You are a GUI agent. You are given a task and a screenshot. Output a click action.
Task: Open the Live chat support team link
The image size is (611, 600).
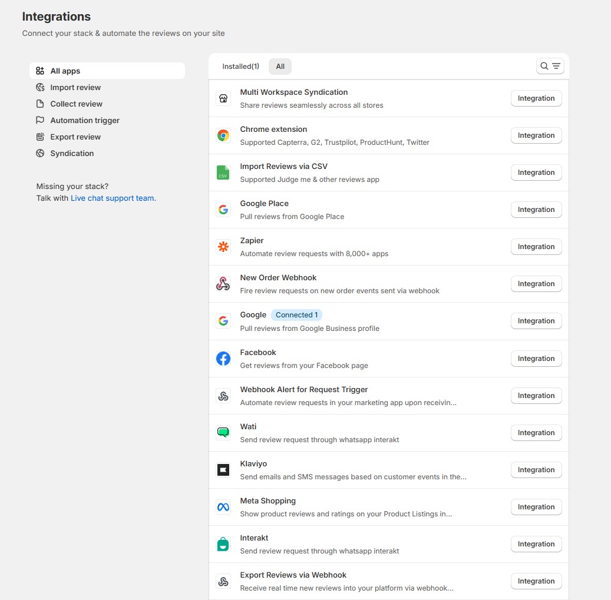113,198
